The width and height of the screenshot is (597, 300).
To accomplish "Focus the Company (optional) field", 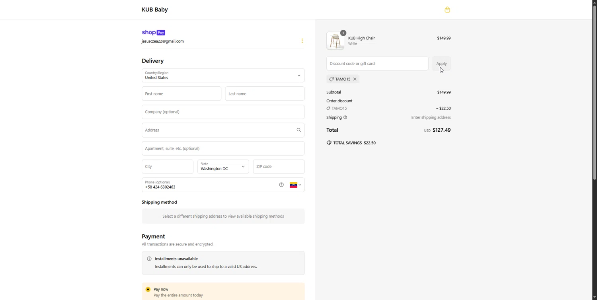I will tap(223, 112).
